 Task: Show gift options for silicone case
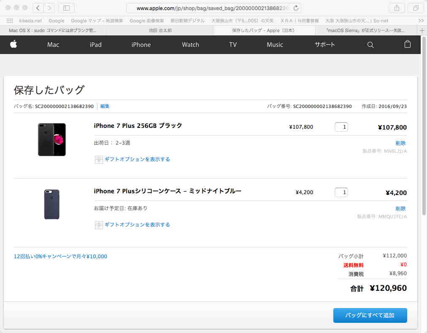pos(137,225)
